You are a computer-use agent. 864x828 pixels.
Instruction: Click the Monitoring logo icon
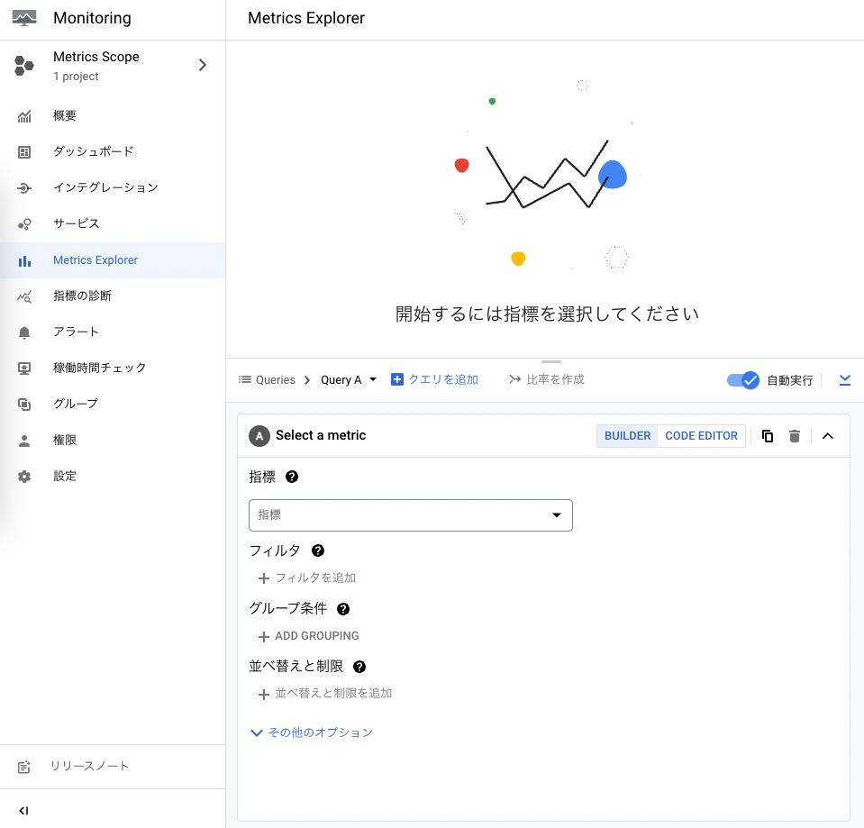pos(24,18)
